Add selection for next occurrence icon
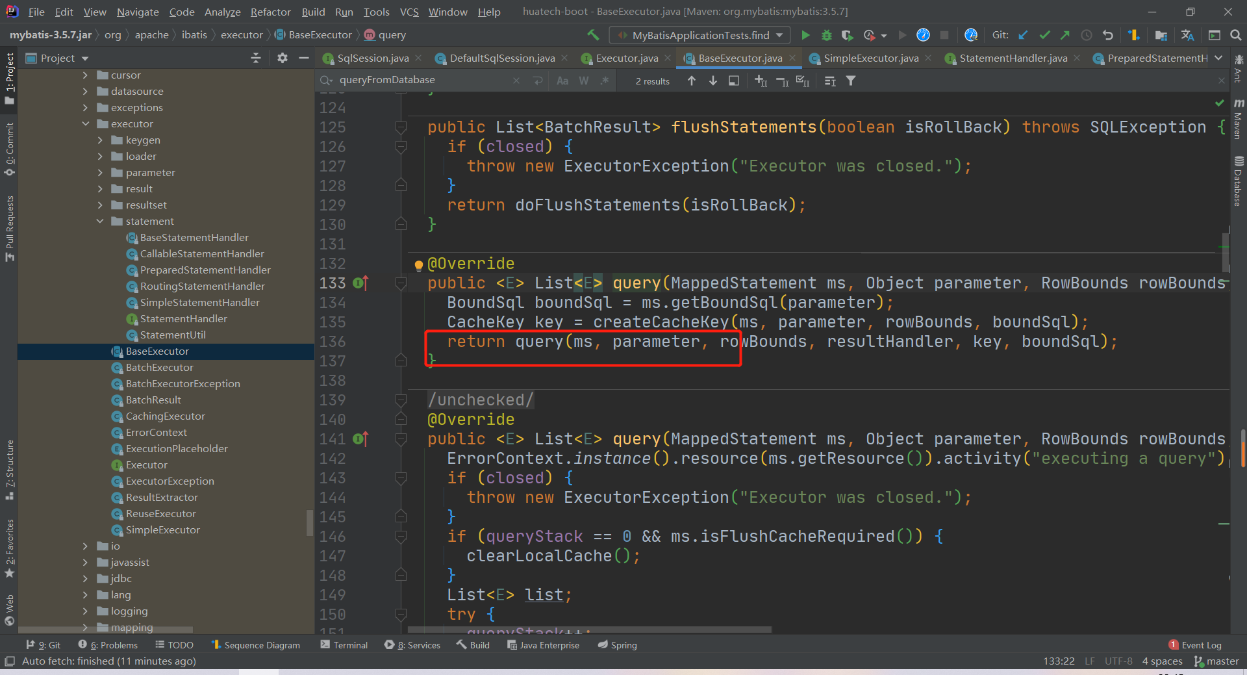 point(761,81)
